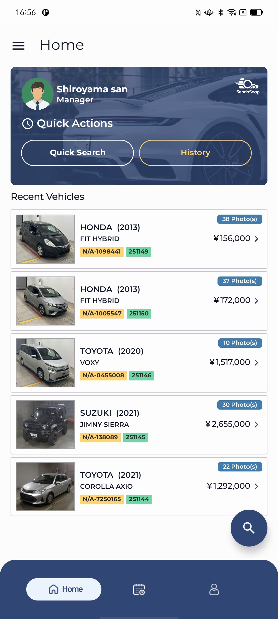Screen dimensions: 278x619
Task: Tap the clock icon beside Quick Actions
Action: 27,124
